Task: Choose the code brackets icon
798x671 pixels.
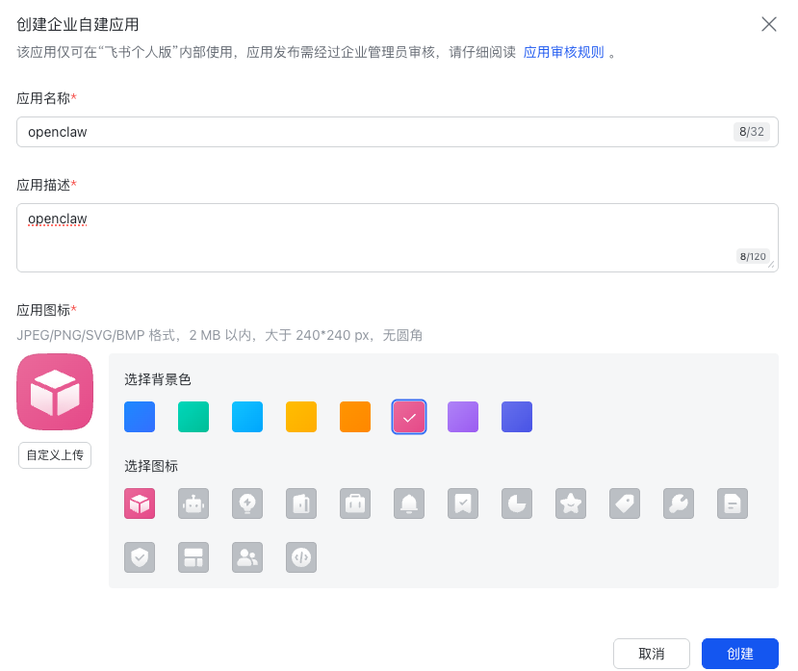Action: [301, 557]
